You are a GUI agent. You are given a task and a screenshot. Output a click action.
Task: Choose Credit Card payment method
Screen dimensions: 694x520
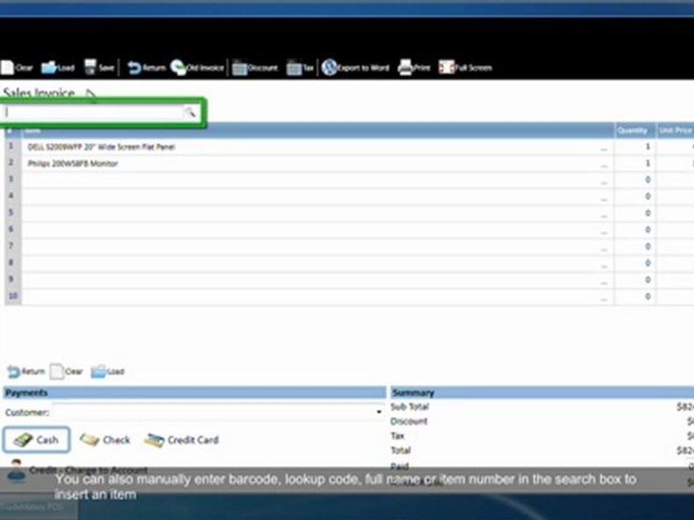tap(181, 440)
